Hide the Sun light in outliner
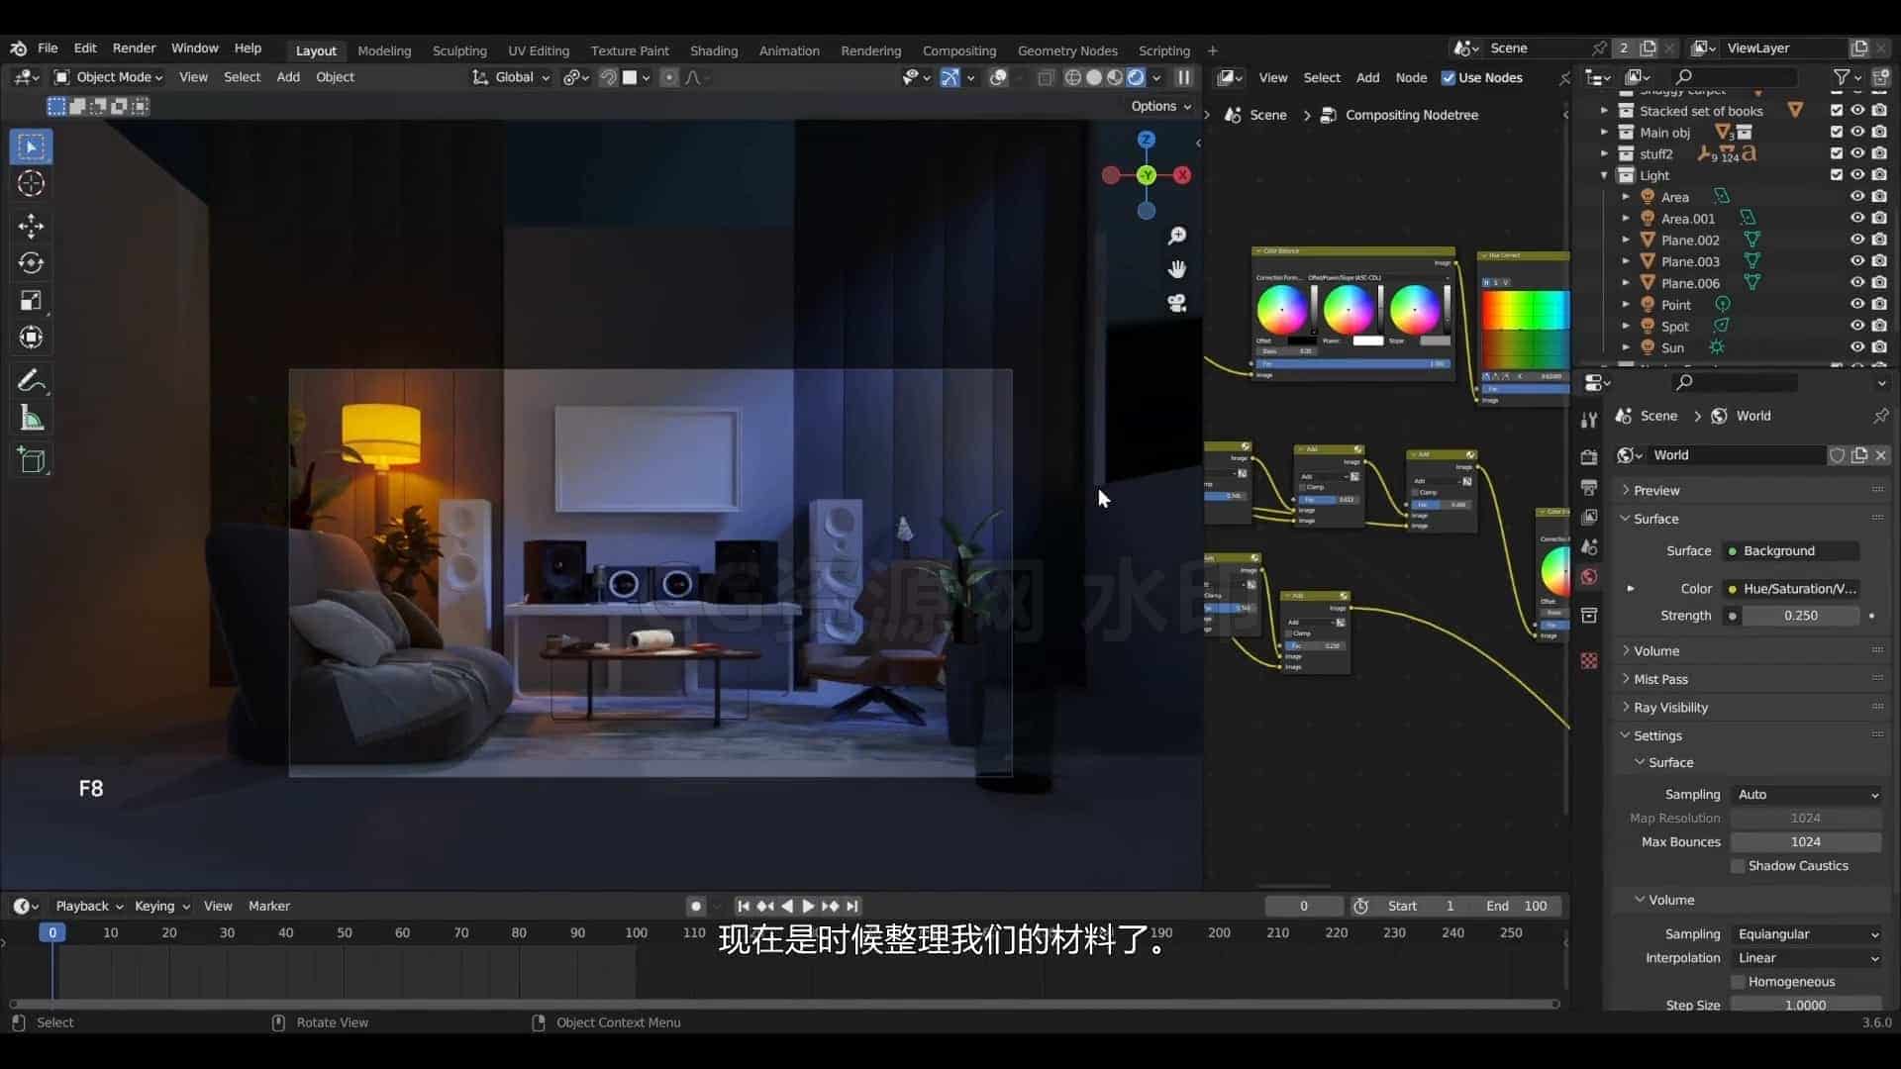1901x1069 pixels. click(1857, 347)
